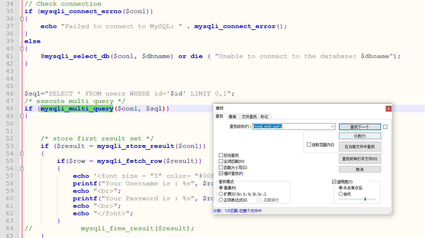Click the 取消 button

pyautogui.click(x=360, y=169)
